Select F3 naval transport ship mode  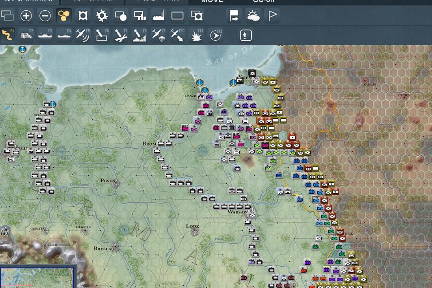click(45, 35)
